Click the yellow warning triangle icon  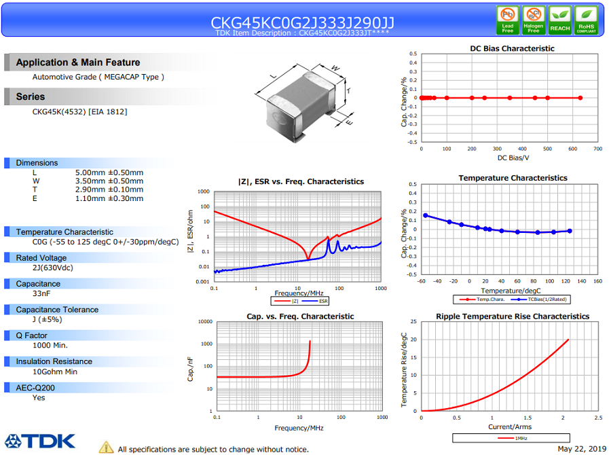(106, 448)
